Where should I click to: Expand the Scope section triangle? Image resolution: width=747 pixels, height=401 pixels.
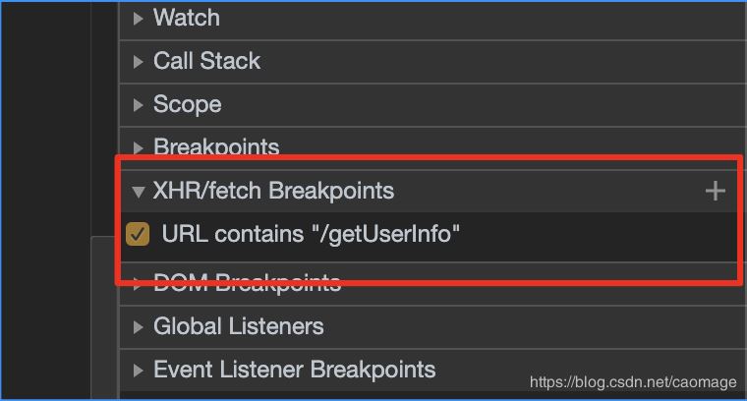[138, 104]
